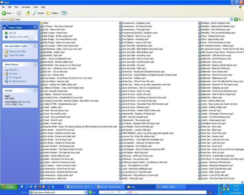Click the Forward navigation arrow
The image size is (244, 195).
point(19,13)
